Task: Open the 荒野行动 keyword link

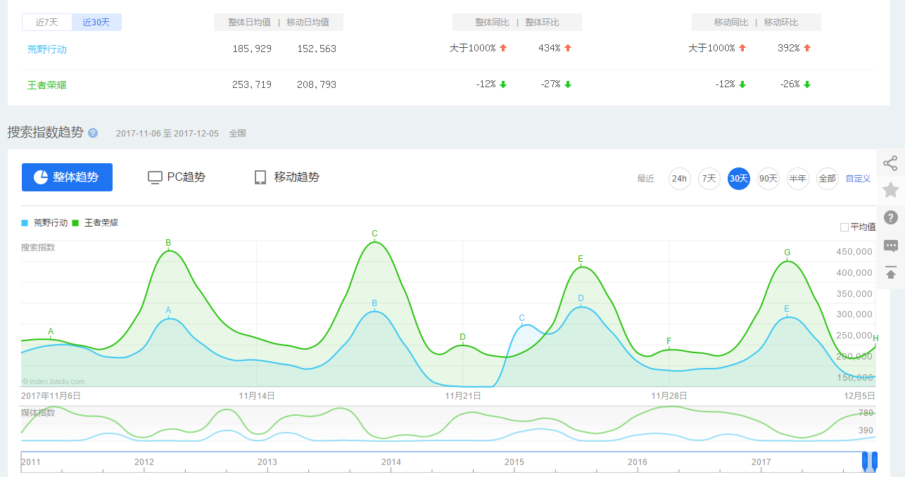Action: pyautogui.click(x=47, y=49)
